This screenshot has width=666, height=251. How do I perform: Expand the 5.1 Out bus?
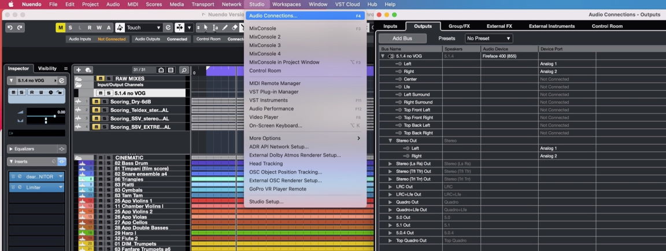[390, 224]
